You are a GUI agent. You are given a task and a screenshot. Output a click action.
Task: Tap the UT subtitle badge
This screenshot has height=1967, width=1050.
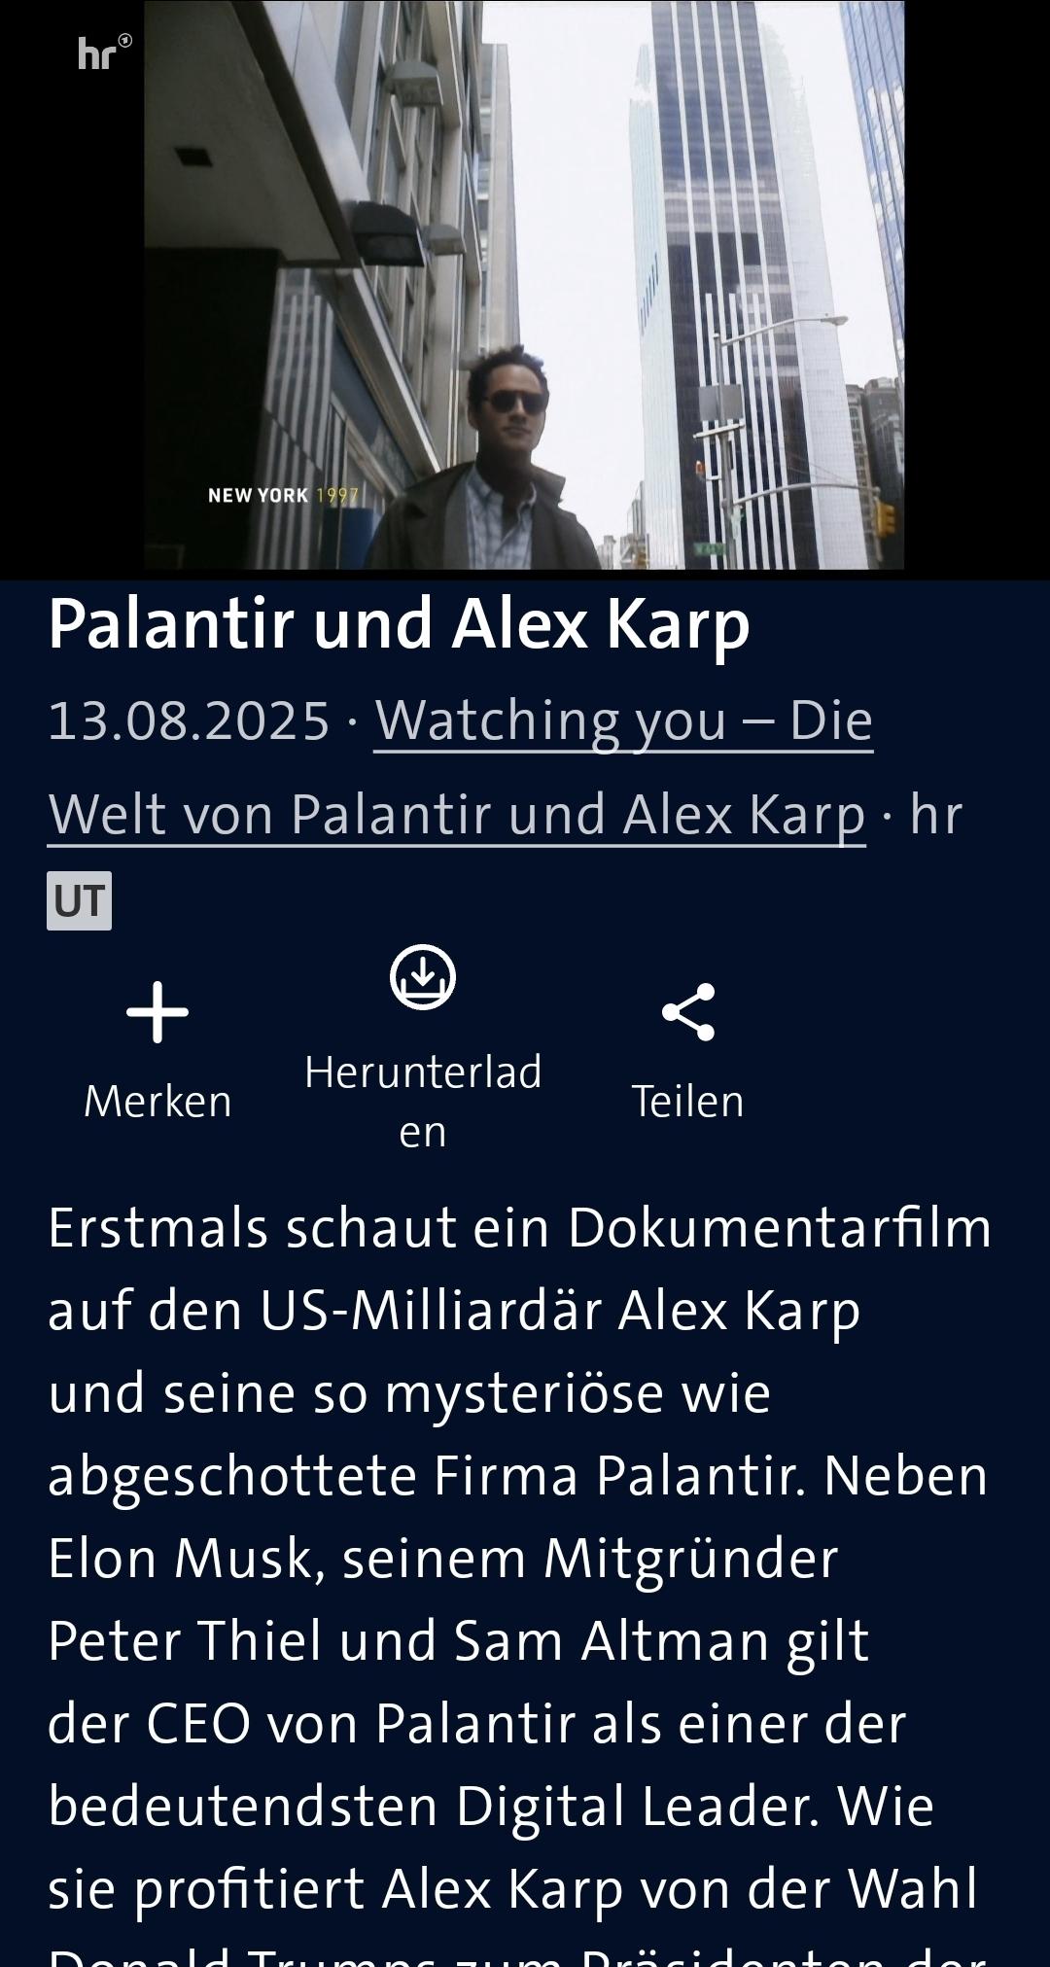(x=79, y=900)
